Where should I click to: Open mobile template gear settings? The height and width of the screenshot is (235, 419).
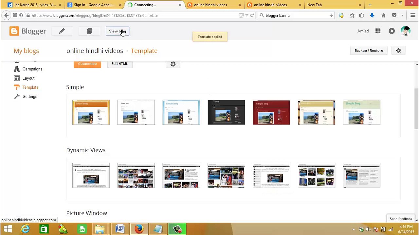(x=173, y=64)
